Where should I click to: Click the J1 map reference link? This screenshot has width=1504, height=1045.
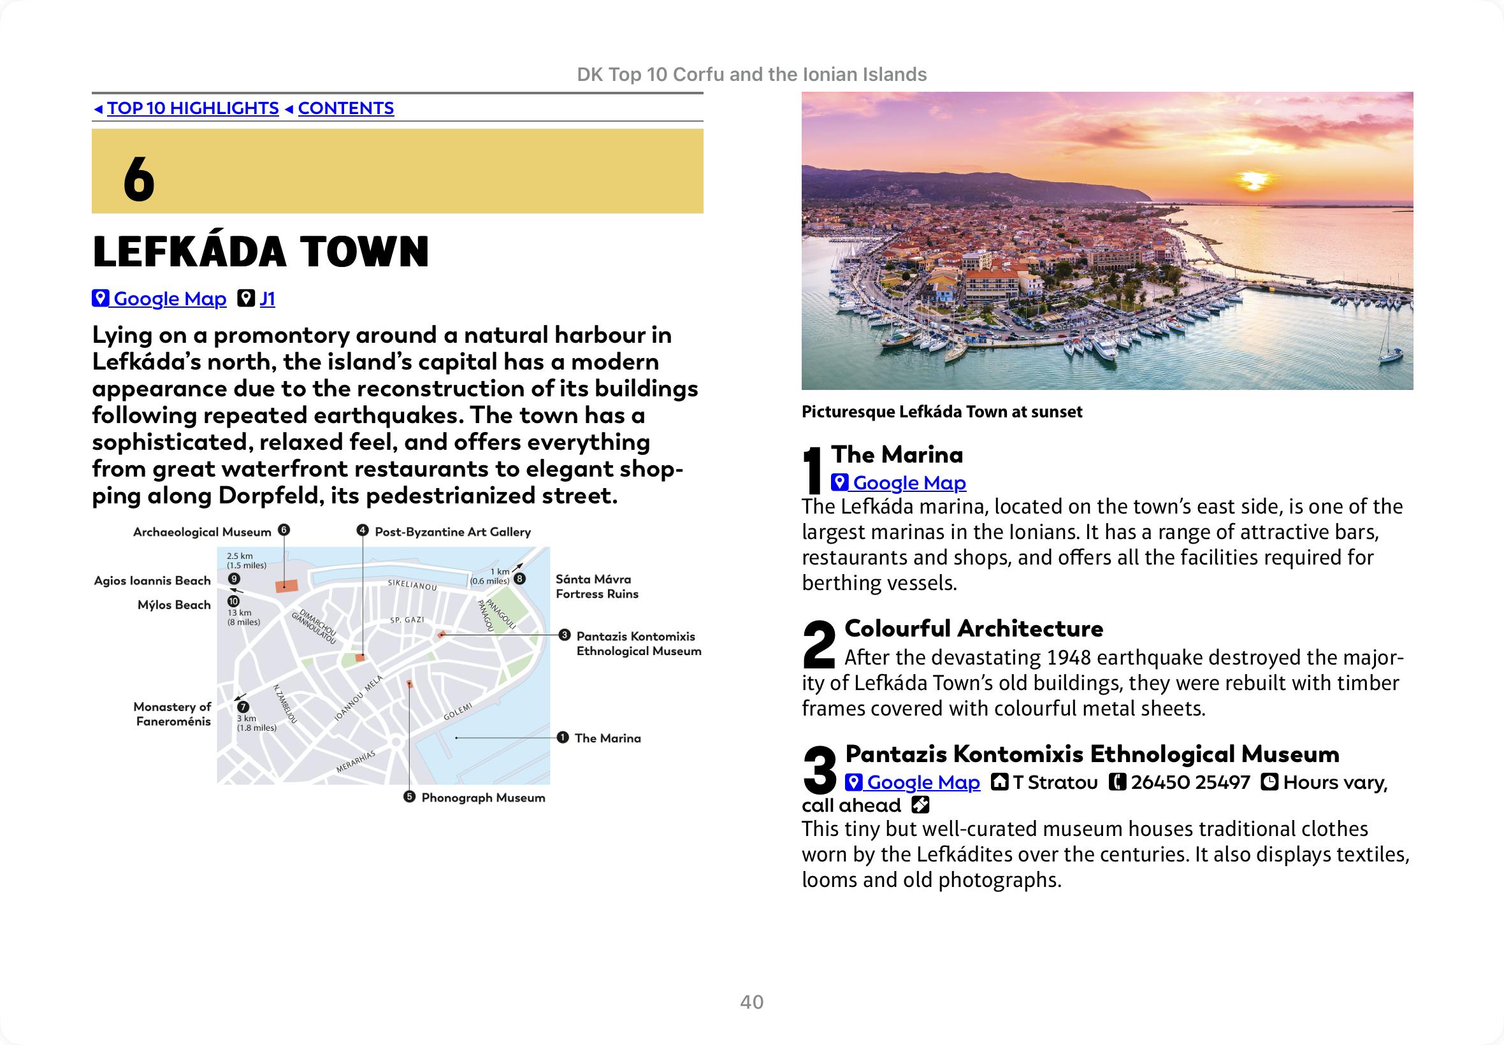(267, 299)
